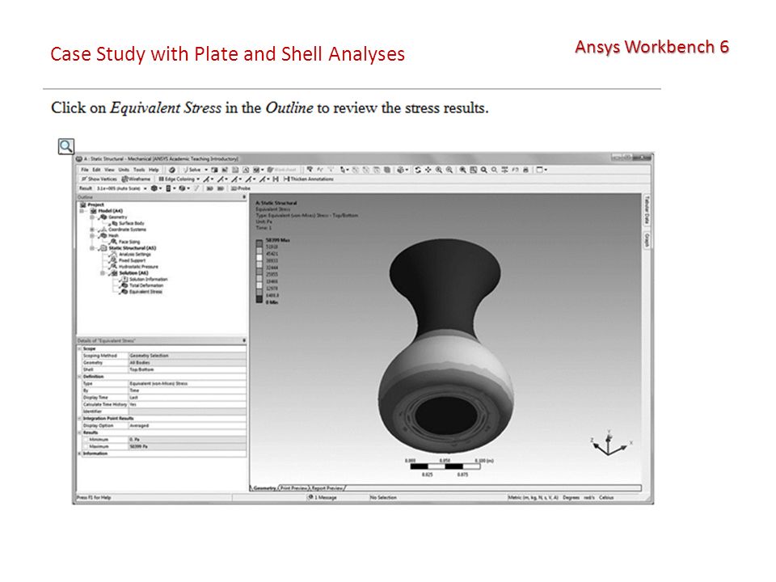Click the Worksheet toolbar button
Image resolution: width=776 pixels, height=582 pixels.
(x=281, y=170)
